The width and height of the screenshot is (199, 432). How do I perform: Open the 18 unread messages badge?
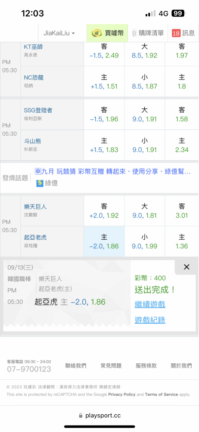click(176, 33)
